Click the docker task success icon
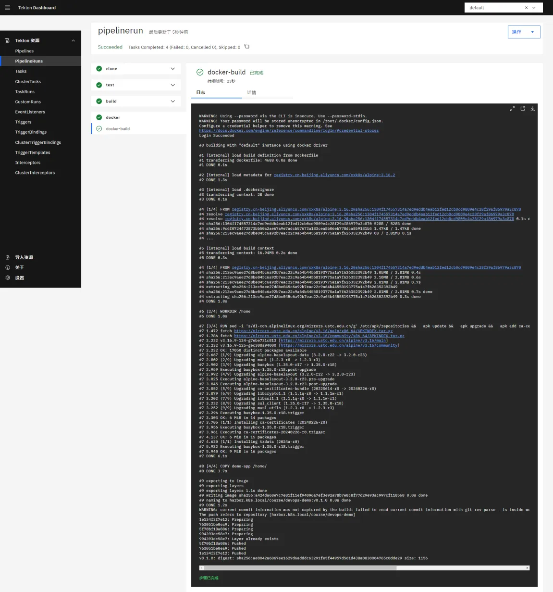The height and width of the screenshot is (592, 553). (x=99, y=117)
